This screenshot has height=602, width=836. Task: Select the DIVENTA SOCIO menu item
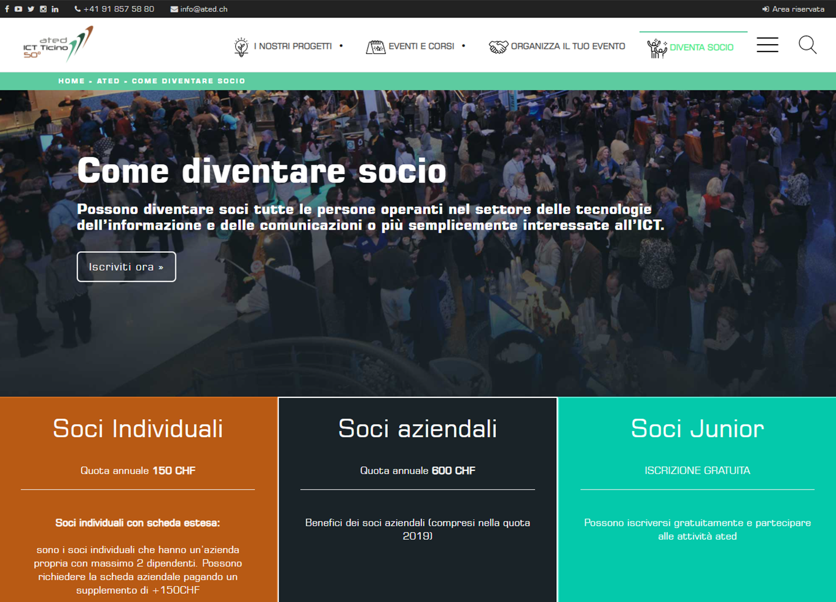(702, 48)
